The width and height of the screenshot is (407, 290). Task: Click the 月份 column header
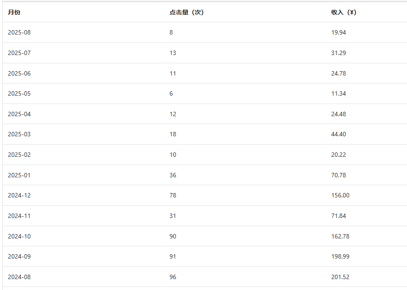(x=14, y=12)
